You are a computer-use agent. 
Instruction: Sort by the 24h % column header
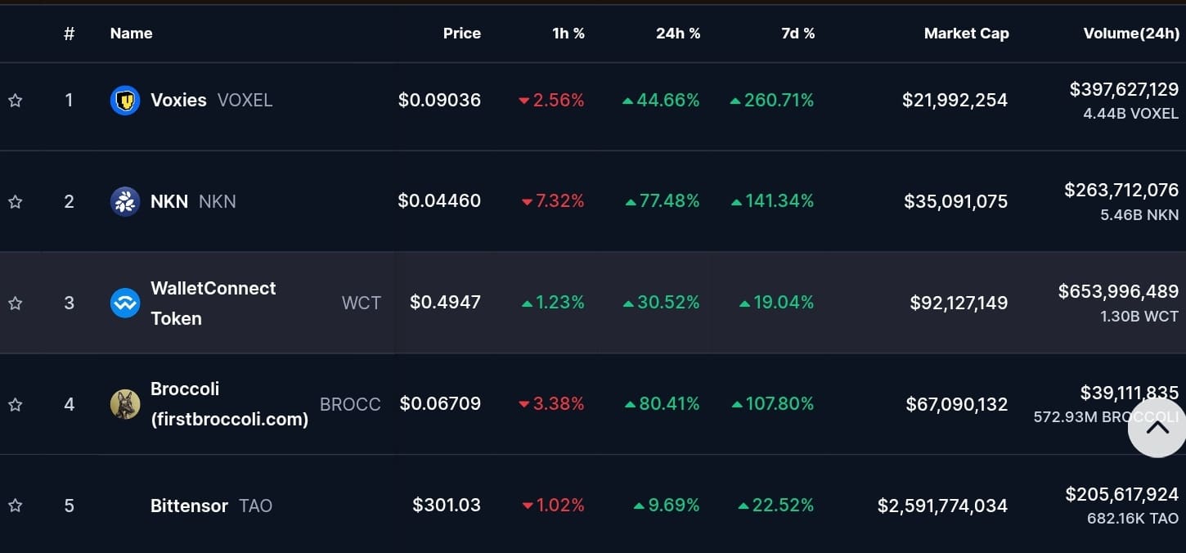coord(678,34)
